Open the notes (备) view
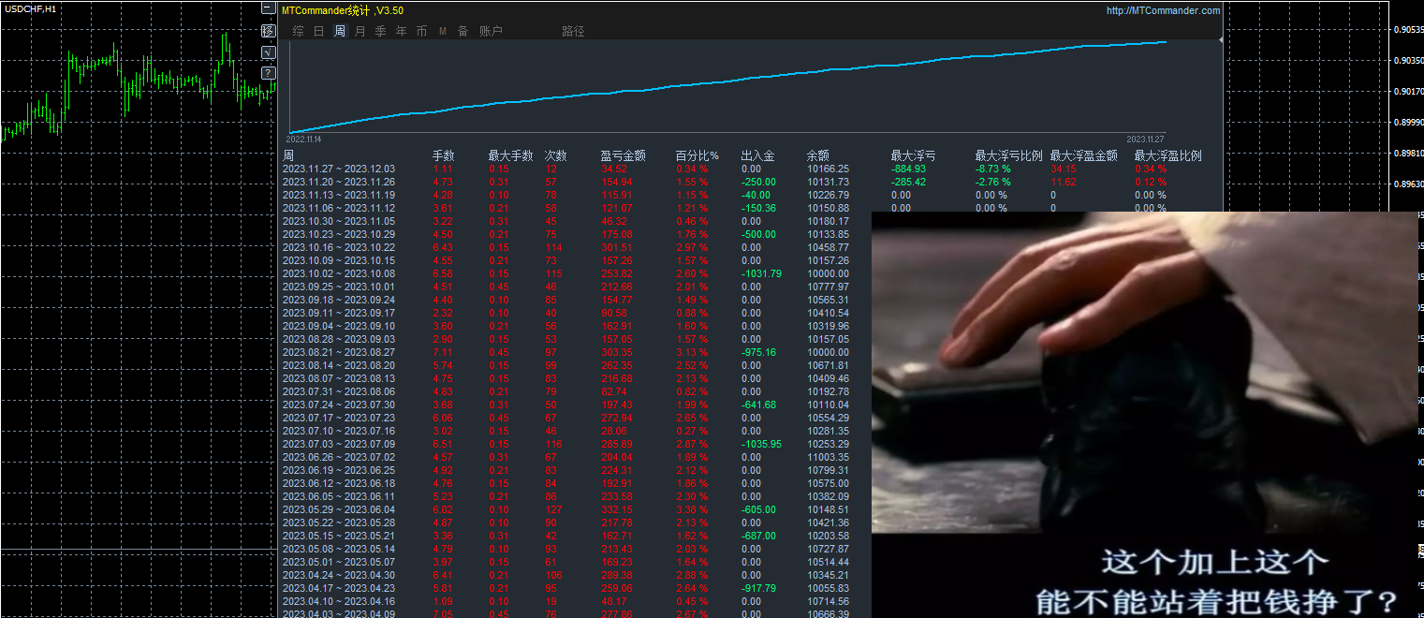The height and width of the screenshot is (618, 1424). click(462, 30)
